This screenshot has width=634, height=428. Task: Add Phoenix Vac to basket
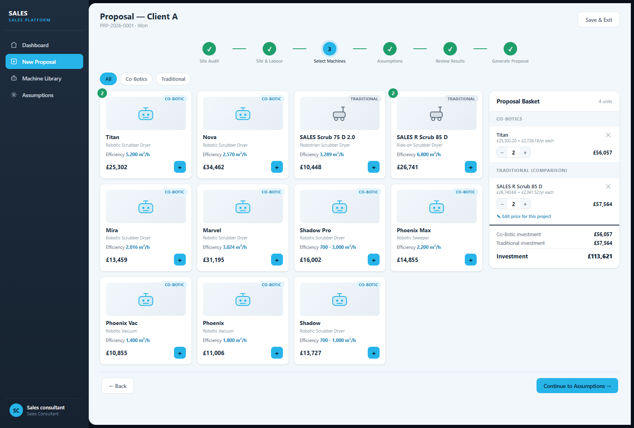180,353
